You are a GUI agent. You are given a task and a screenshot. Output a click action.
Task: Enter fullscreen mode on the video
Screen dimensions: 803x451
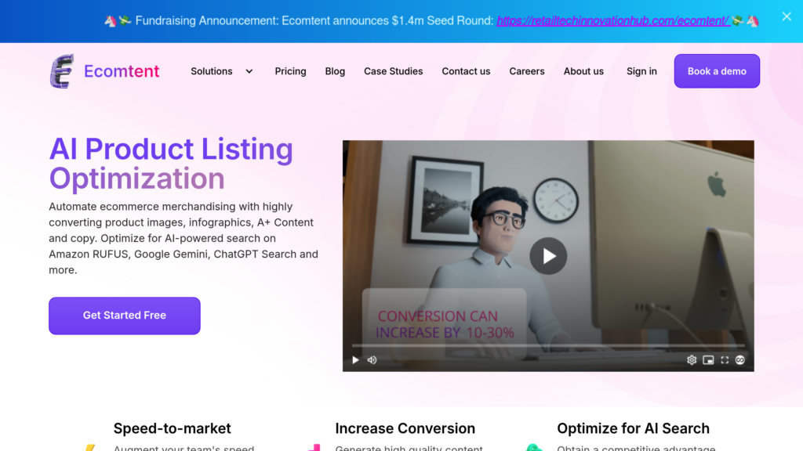[x=725, y=360]
